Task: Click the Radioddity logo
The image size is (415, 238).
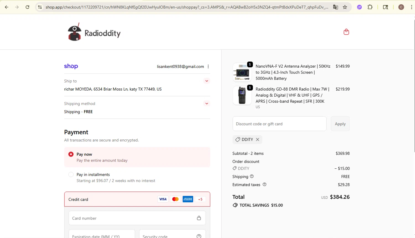Action: coord(94,32)
